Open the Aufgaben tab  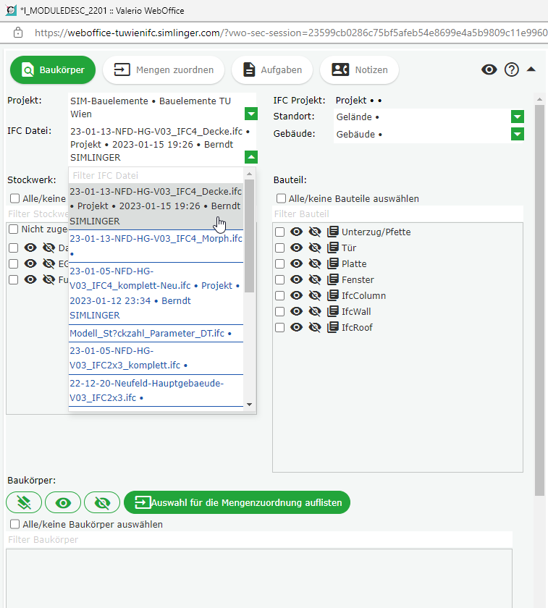click(272, 70)
